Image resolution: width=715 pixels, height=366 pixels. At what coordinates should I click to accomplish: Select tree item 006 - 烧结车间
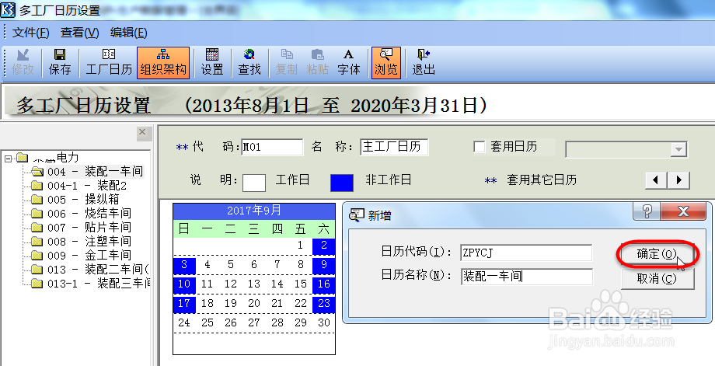tap(89, 214)
